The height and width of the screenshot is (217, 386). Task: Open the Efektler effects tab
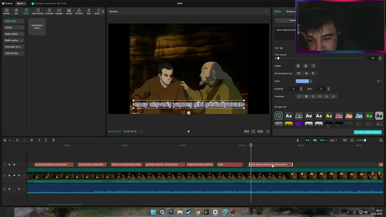[49, 11]
